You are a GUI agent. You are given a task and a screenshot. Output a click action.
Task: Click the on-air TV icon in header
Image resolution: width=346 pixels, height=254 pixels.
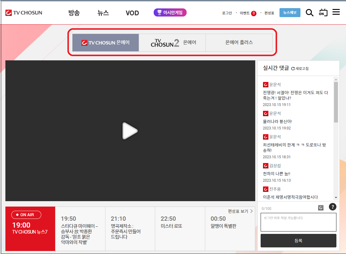tap(323, 12)
